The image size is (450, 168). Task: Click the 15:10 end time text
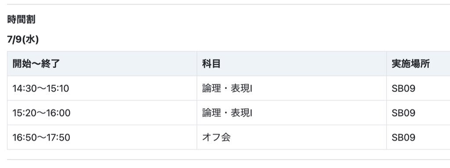coord(58,88)
